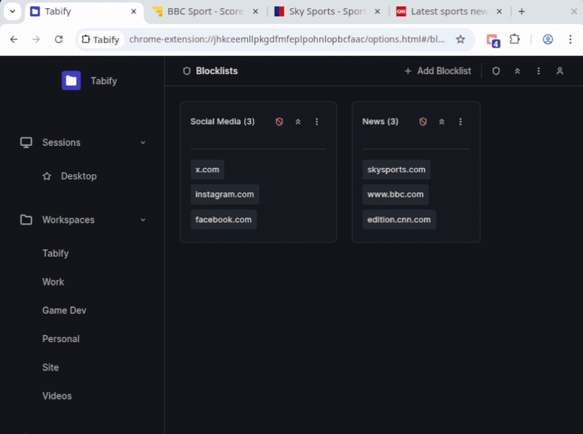Open the Tabify workspace
The image size is (583, 434).
point(55,253)
